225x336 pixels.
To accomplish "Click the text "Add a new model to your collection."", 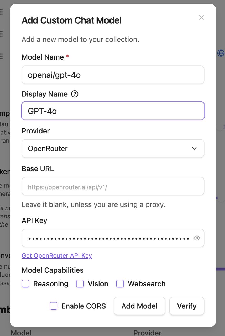I will click(x=80, y=40).
